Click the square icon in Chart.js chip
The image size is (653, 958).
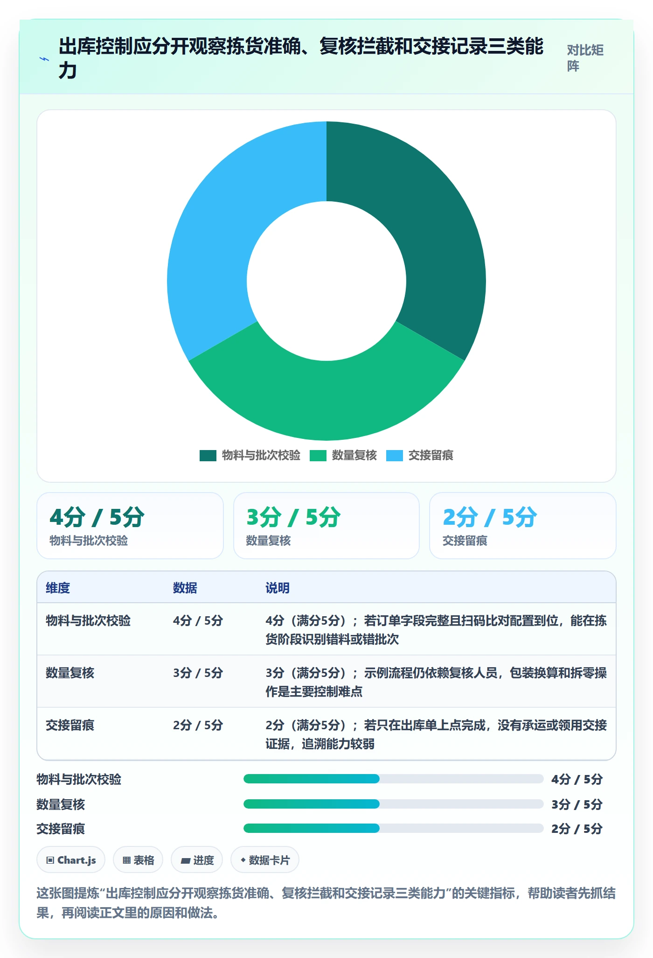[50, 860]
